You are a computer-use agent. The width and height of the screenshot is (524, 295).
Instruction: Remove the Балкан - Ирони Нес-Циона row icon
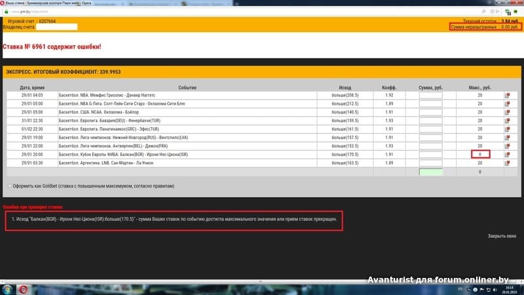(x=507, y=155)
